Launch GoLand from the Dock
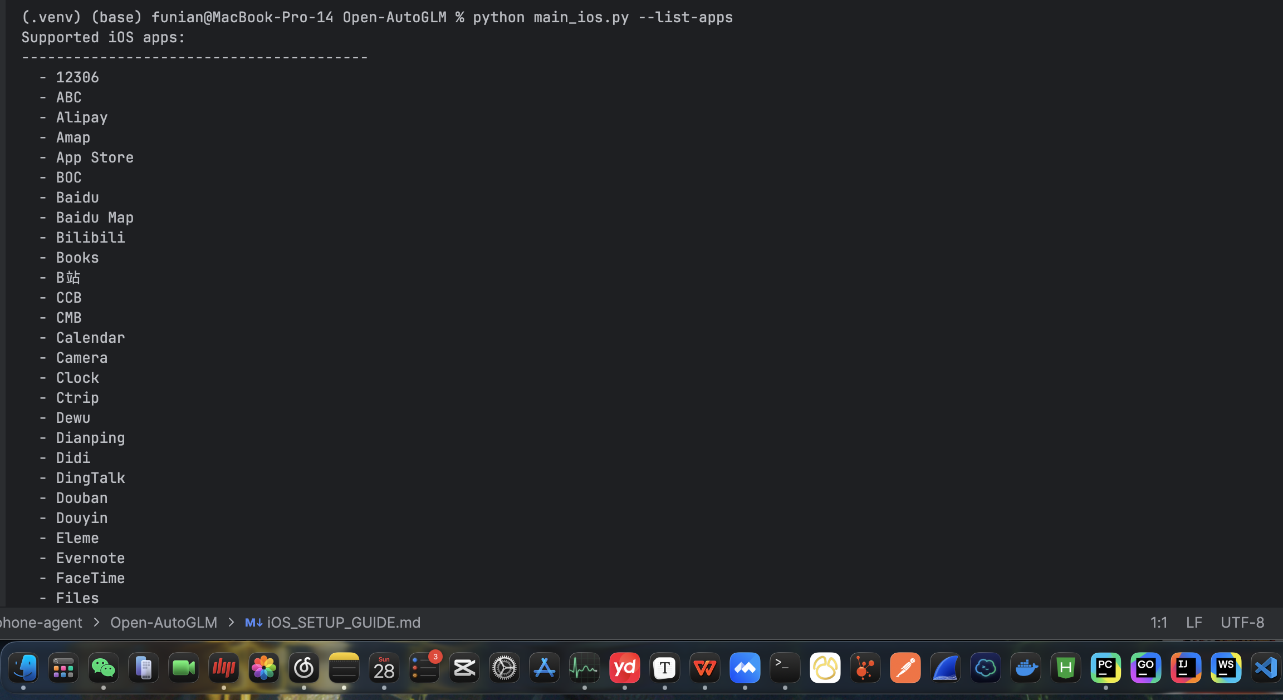 click(x=1145, y=668)
